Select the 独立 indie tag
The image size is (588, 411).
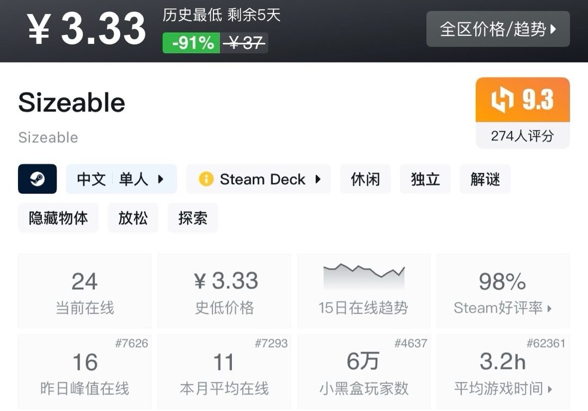pyautogui.click(x=425, y=179)
